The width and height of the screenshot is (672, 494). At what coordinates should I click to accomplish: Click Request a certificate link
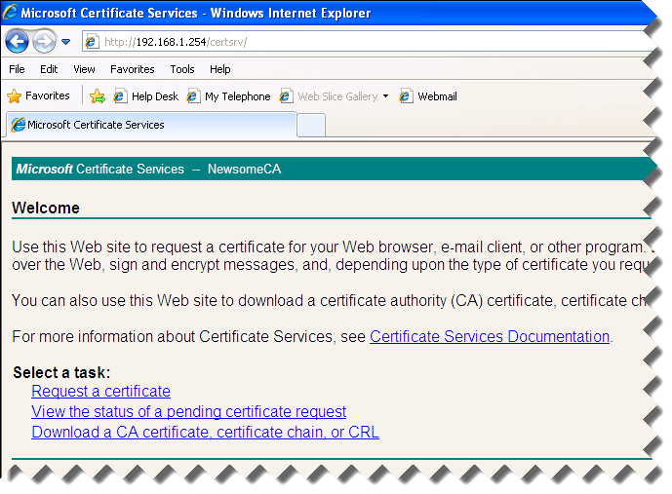(x=100, y=392)
